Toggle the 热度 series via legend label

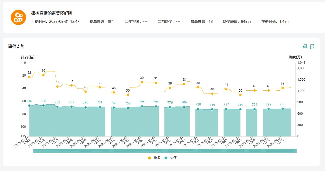173,158
